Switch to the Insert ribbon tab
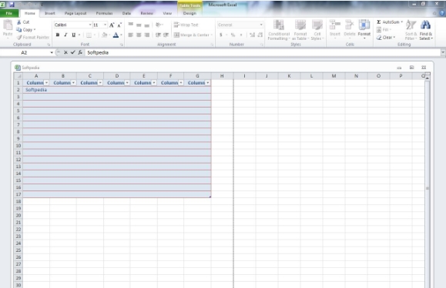Image resolution: width=446 pixels, height=288 pixels. 50,13
